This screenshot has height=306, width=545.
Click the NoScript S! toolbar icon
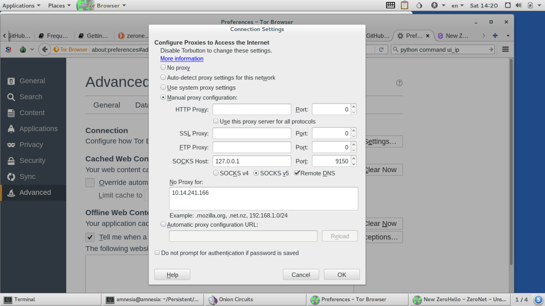pos(9,49)
